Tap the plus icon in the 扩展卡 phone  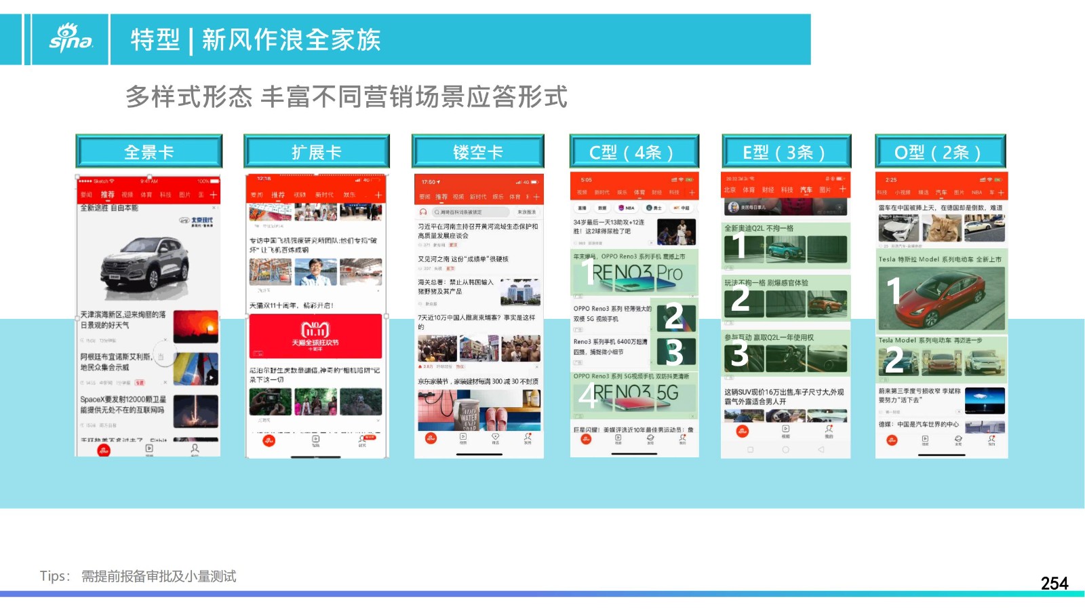pos(378,195)
